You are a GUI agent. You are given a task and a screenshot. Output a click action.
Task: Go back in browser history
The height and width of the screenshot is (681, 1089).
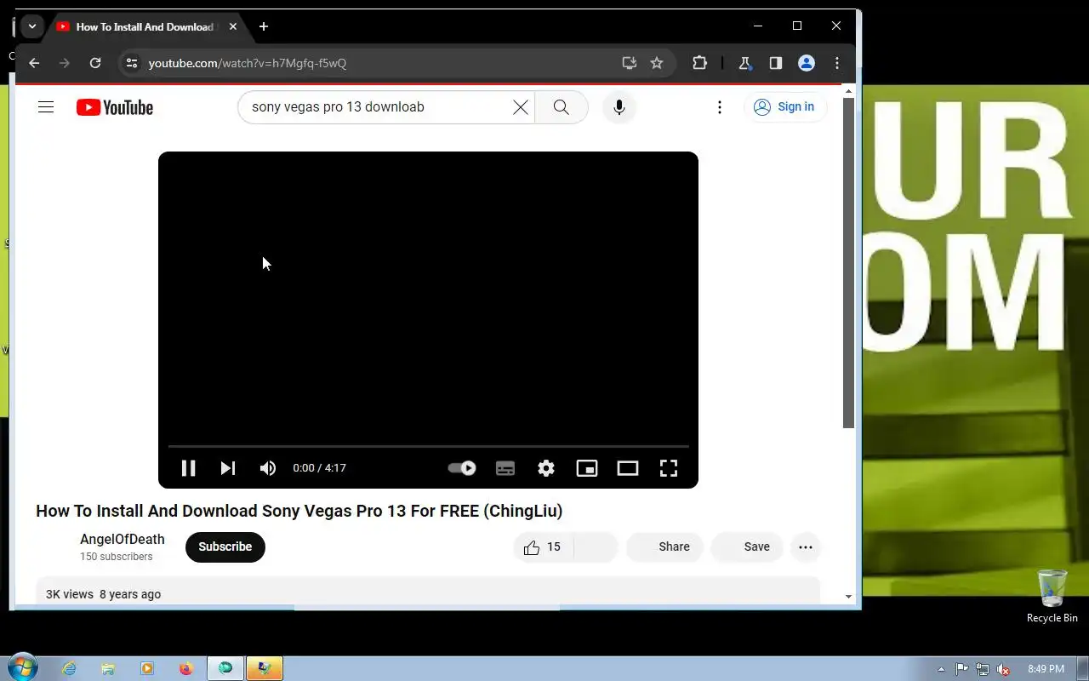(x=34, y=63)
